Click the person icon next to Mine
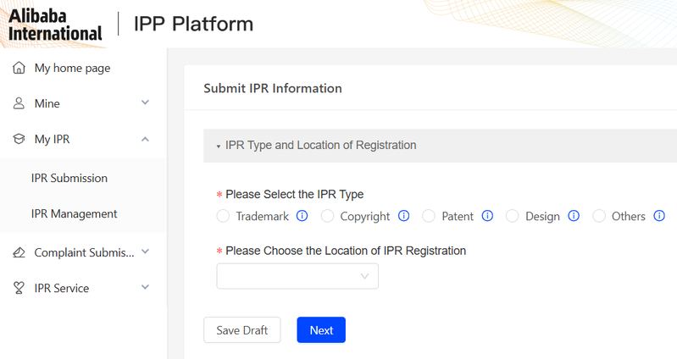 (x=19, y=103)
